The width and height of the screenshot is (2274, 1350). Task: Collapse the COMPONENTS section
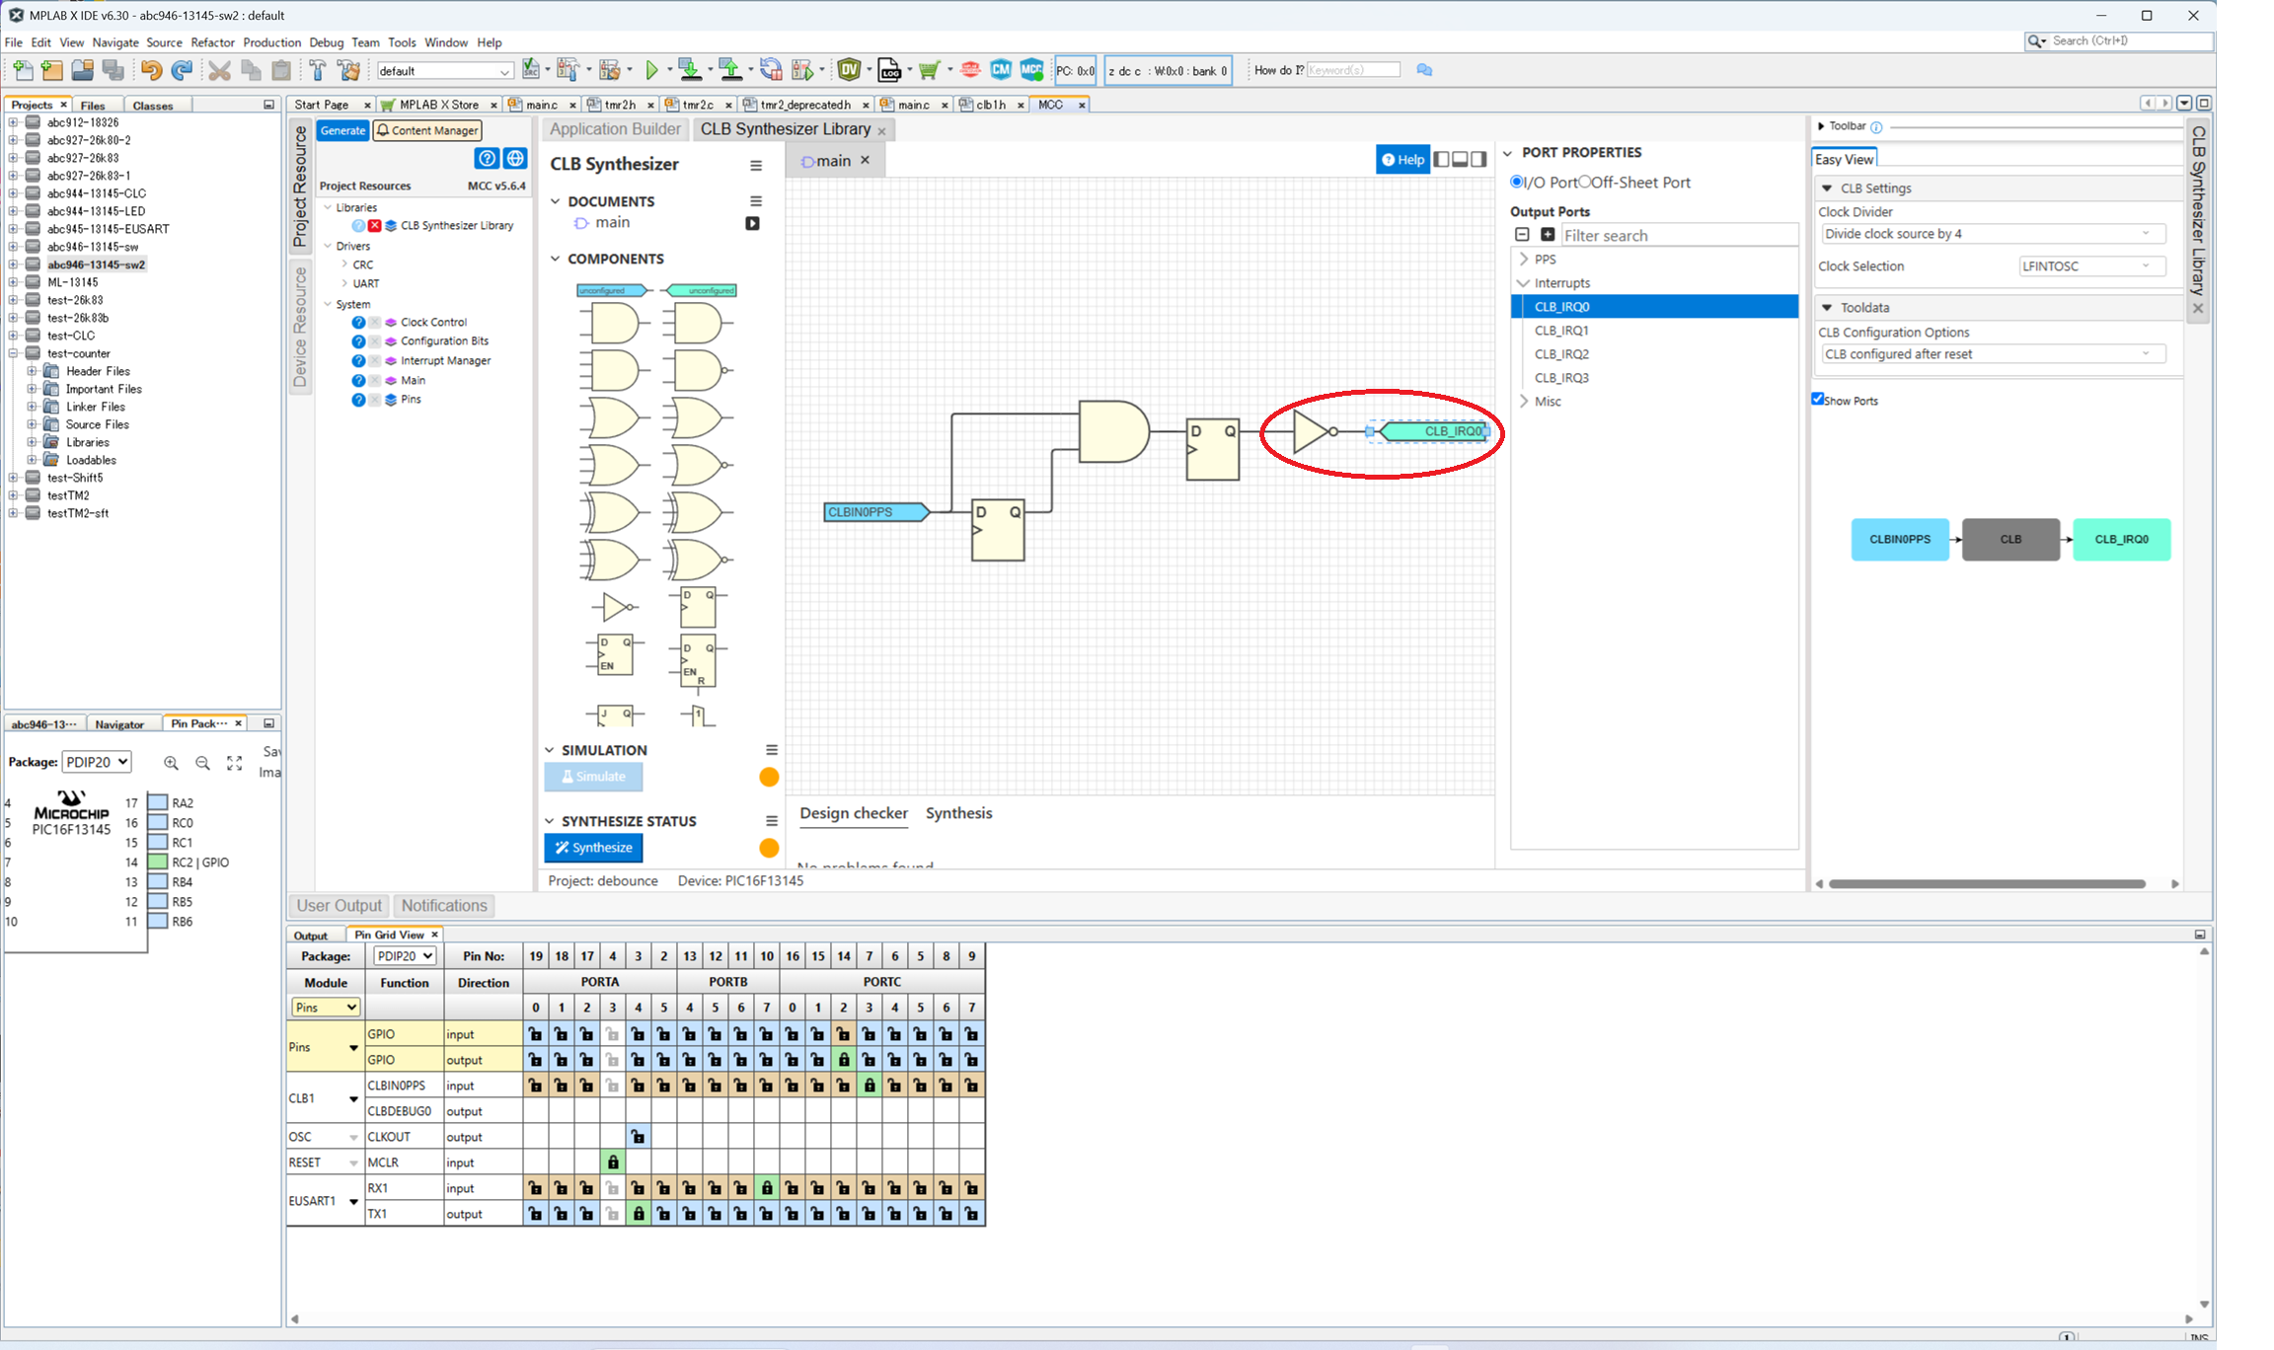pos(555,259)
